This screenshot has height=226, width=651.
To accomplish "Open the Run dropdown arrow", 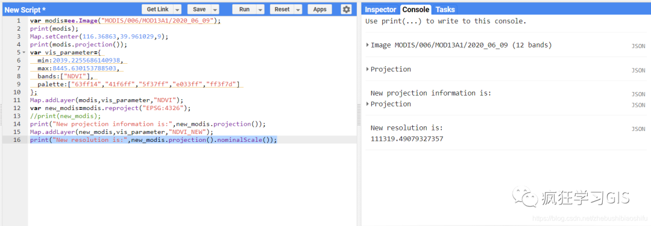I will click(x=261, y=10).
